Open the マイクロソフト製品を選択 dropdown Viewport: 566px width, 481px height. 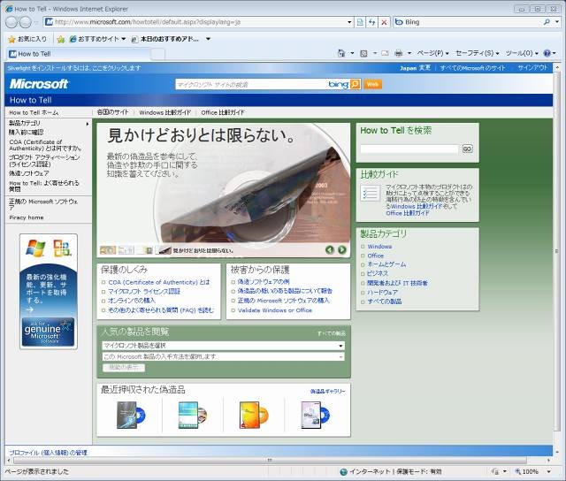223,346
